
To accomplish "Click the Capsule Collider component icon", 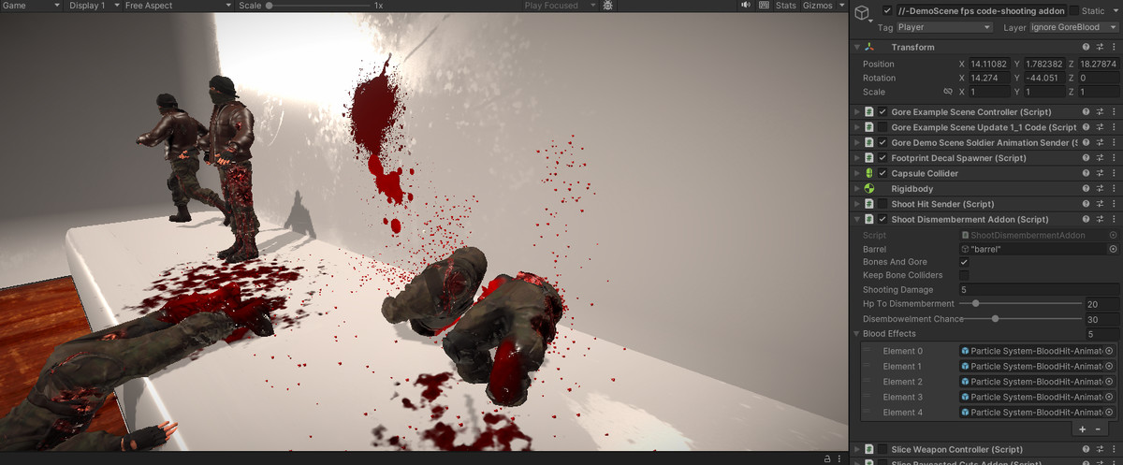I will click(x=869, y=173).
